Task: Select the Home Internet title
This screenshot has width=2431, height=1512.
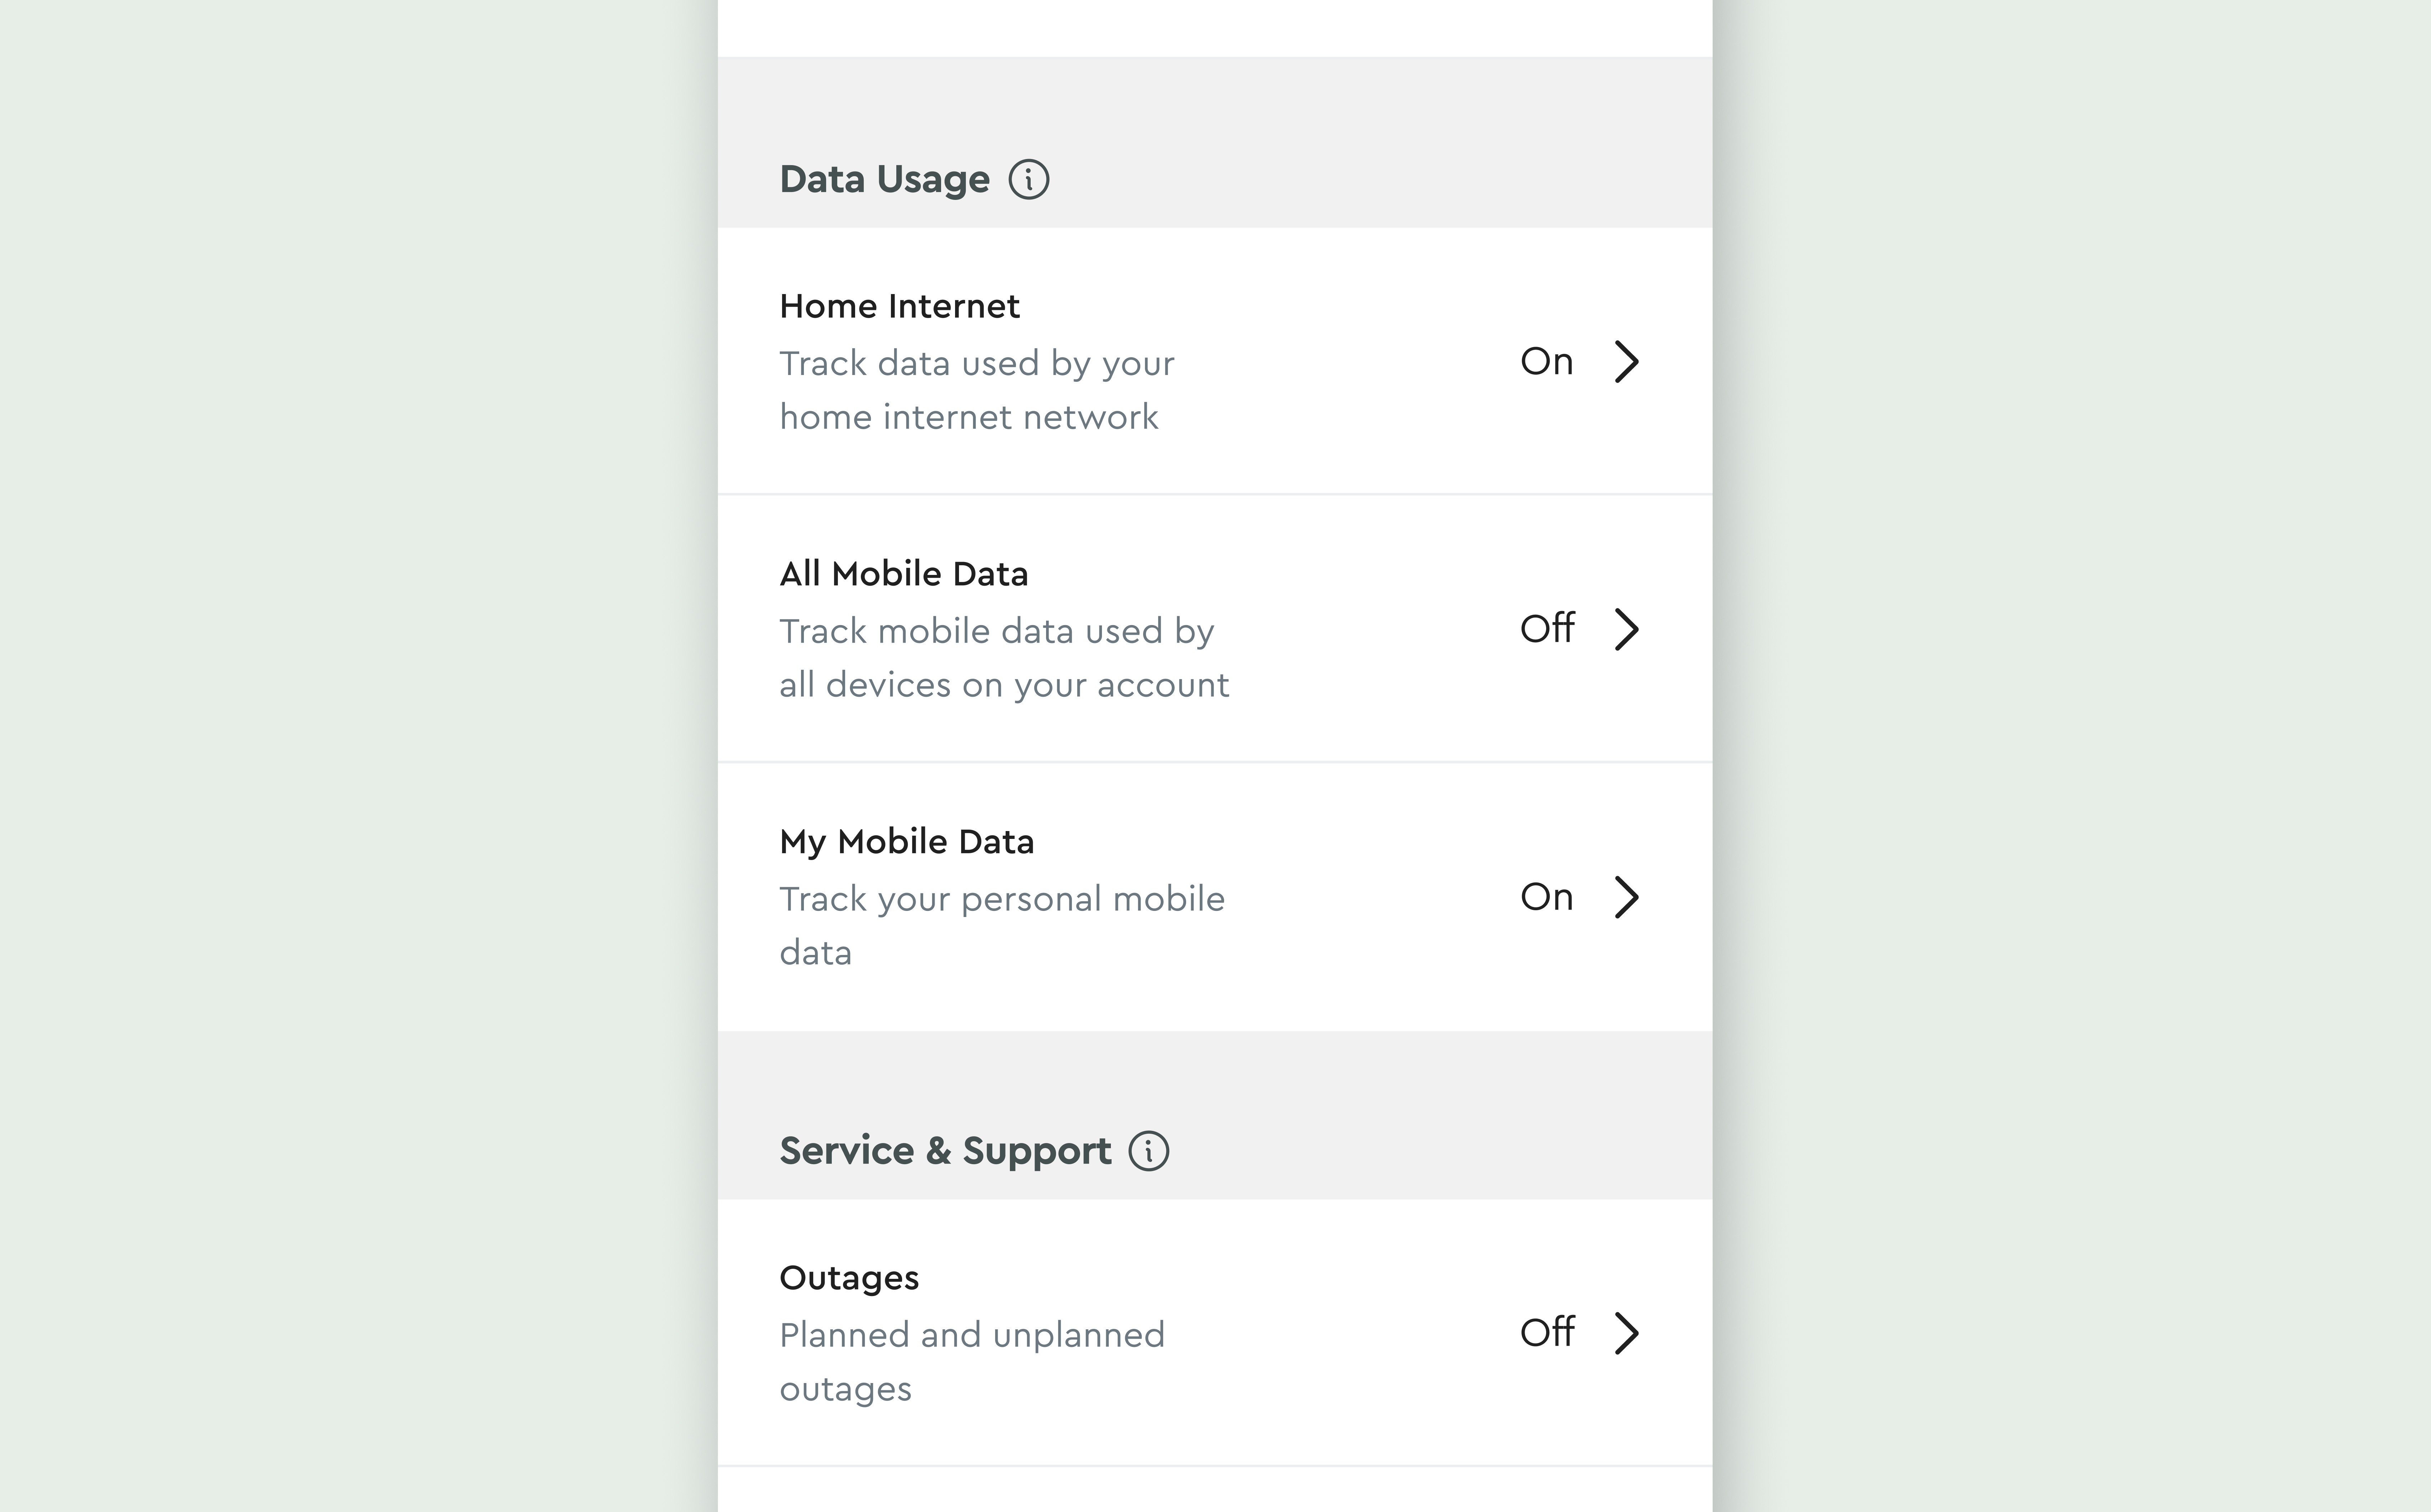Action: [899, 306]
